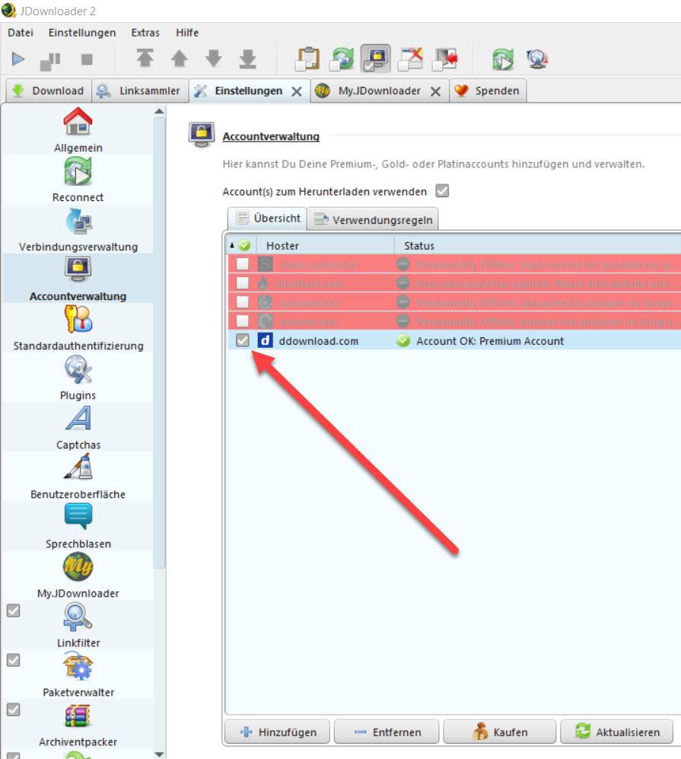Screen dimensions: 681x759
Task: Select the Übersicht sub-tab
Action: coord(268,218)
